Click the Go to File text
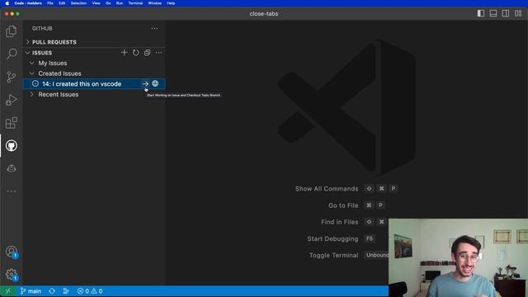 click(343, 205)
